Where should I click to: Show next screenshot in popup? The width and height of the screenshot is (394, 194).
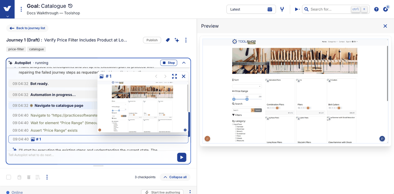click(165, 76)
